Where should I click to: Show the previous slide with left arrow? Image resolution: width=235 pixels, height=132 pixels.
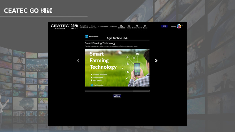pyautogui.click(x=78, y=61)
